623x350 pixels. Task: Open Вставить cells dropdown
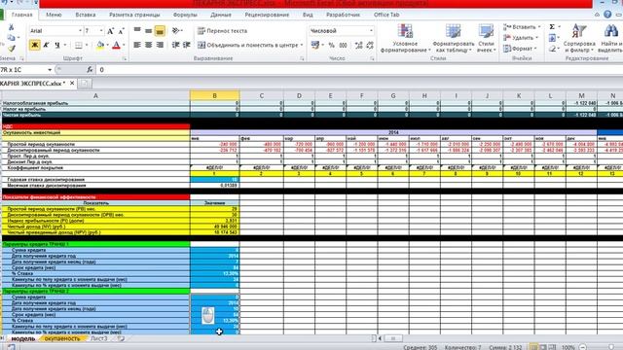[x=522, y=26]
